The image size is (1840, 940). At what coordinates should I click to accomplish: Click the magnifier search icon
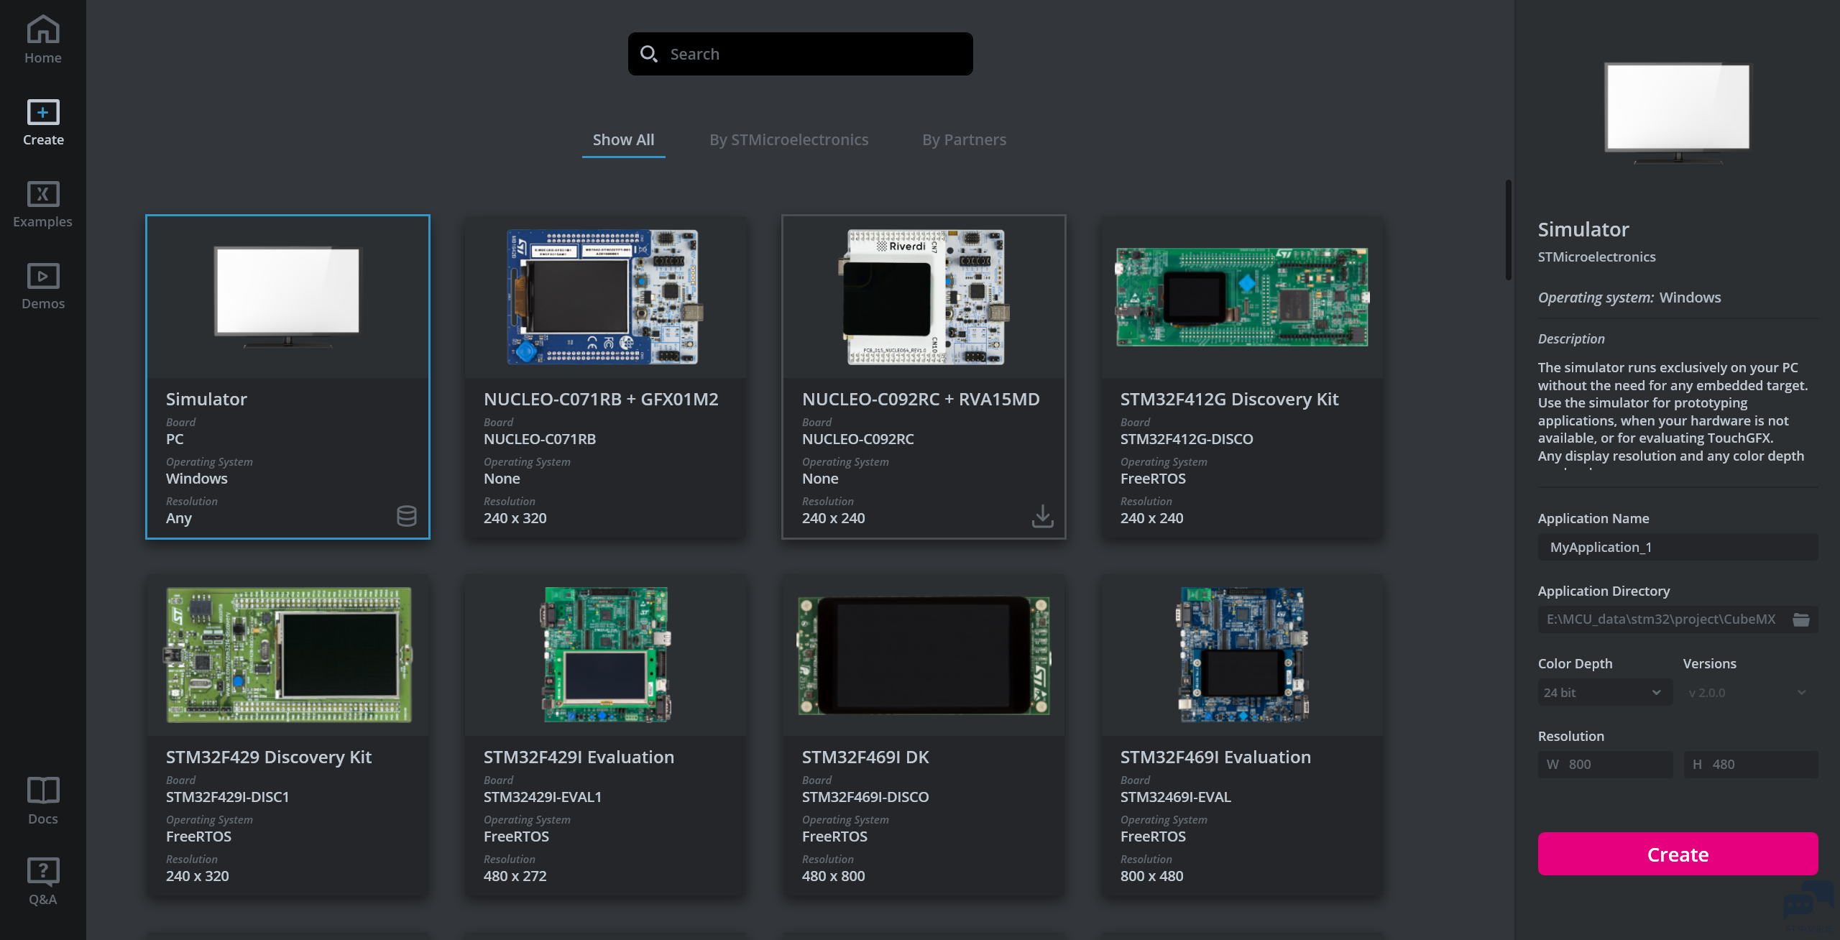click(x=648, y=54)
